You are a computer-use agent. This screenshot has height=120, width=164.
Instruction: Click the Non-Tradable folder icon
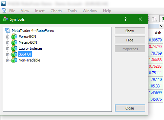click(14, 60)
